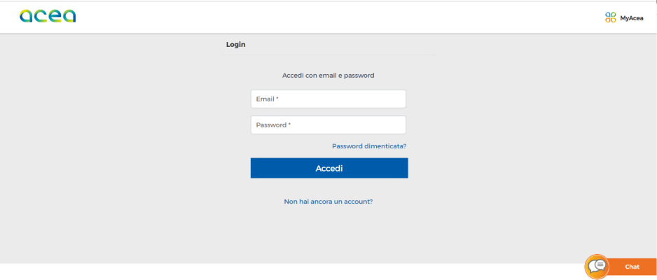Image resolution: width=657 pixels, height=280 pixels.
Task: Click the colorful MyAcea clover icon
Action: pyautogui.click(x=611, y=17)
